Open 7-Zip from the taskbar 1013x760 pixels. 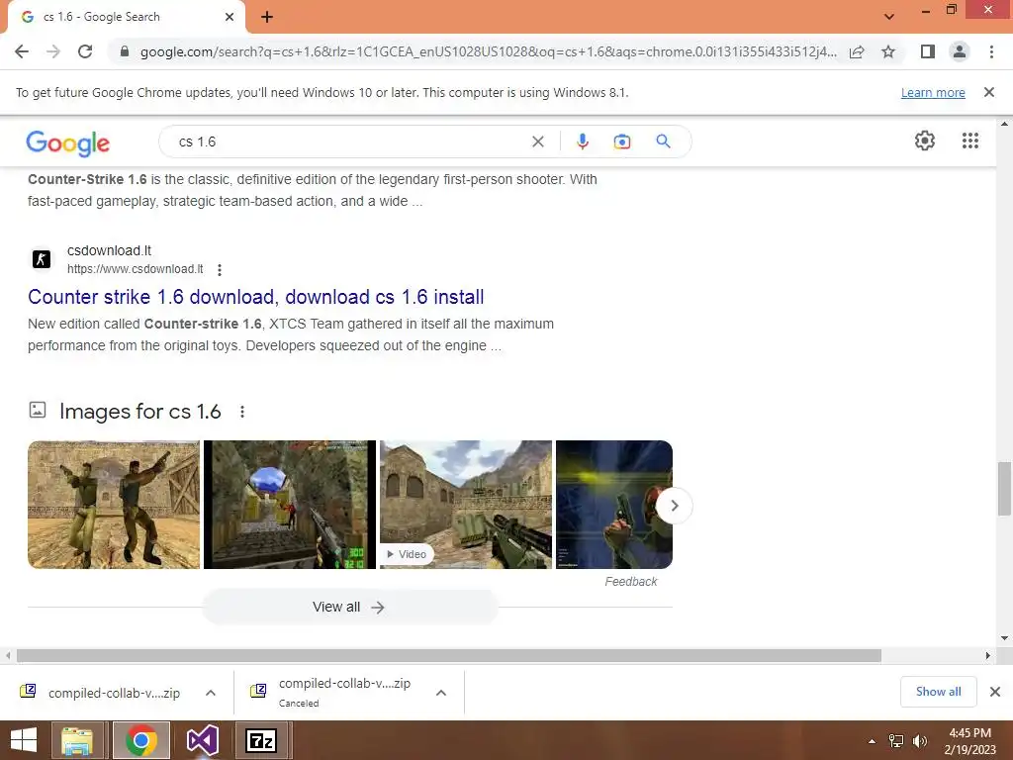click(x=261, y=740)
